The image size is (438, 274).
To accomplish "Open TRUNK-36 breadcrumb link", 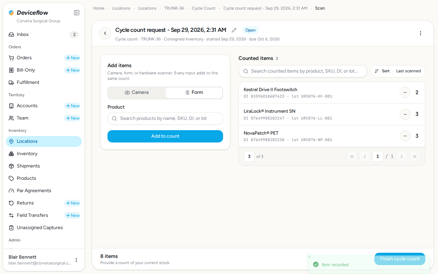I will pyautogui.click(x=174, y=8).
